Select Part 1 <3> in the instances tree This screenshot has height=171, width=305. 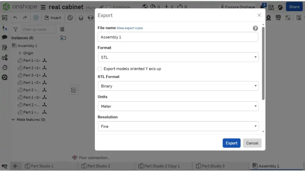pyautogui.click(x=32, y=97)
